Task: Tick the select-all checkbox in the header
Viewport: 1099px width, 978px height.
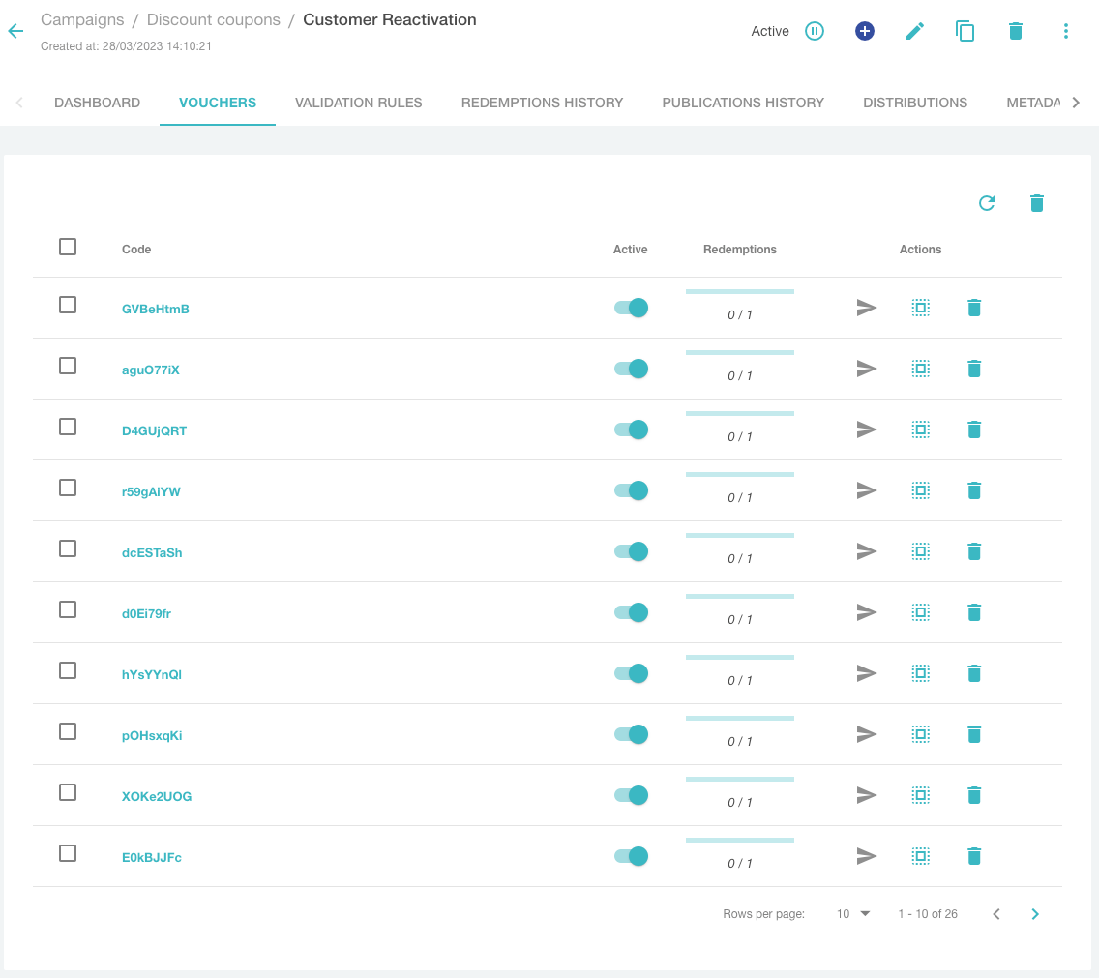Action: 68,247
